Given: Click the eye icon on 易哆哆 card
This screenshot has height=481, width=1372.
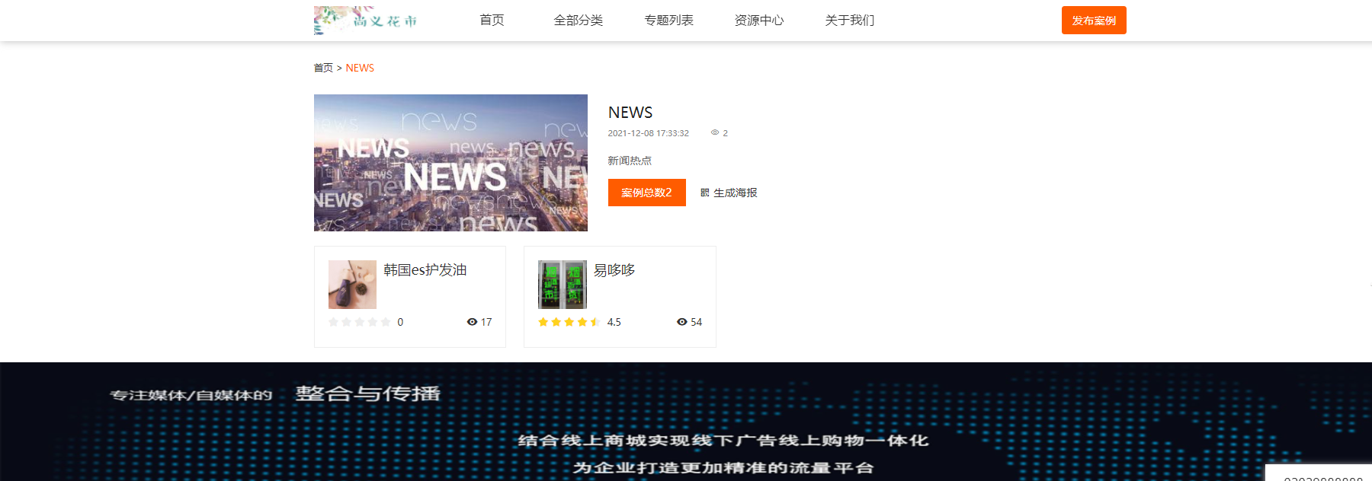Looking at the screenshot, I should click(x=682, y=322).
